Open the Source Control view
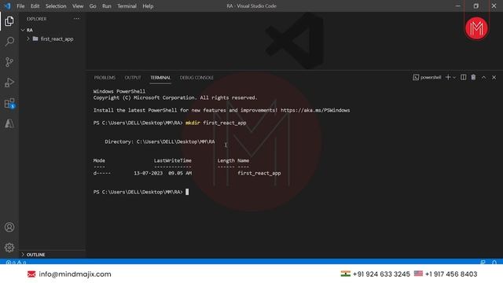This screenshot has width=503, height=283. [9, 62]
